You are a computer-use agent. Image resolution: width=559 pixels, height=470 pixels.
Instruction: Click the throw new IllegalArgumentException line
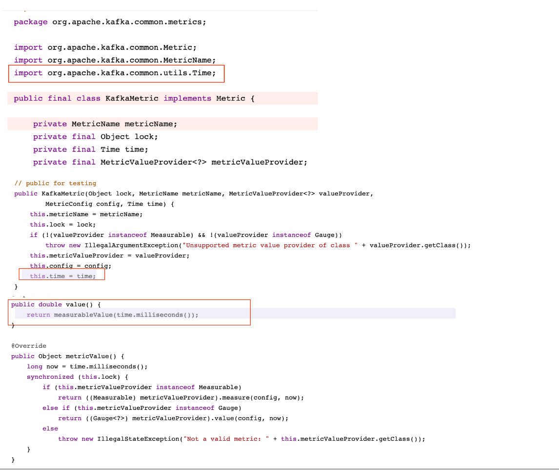pyautogui.click(x=258, y=245)
